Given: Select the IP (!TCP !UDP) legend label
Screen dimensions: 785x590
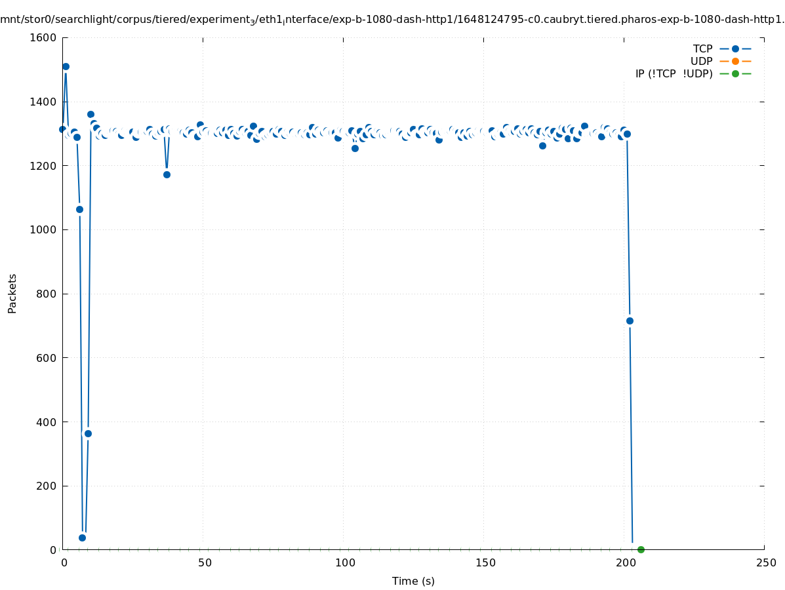Looking at the screenshot, I should 674,73.
